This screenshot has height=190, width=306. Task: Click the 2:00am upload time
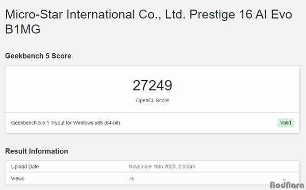tap(187, 167)
